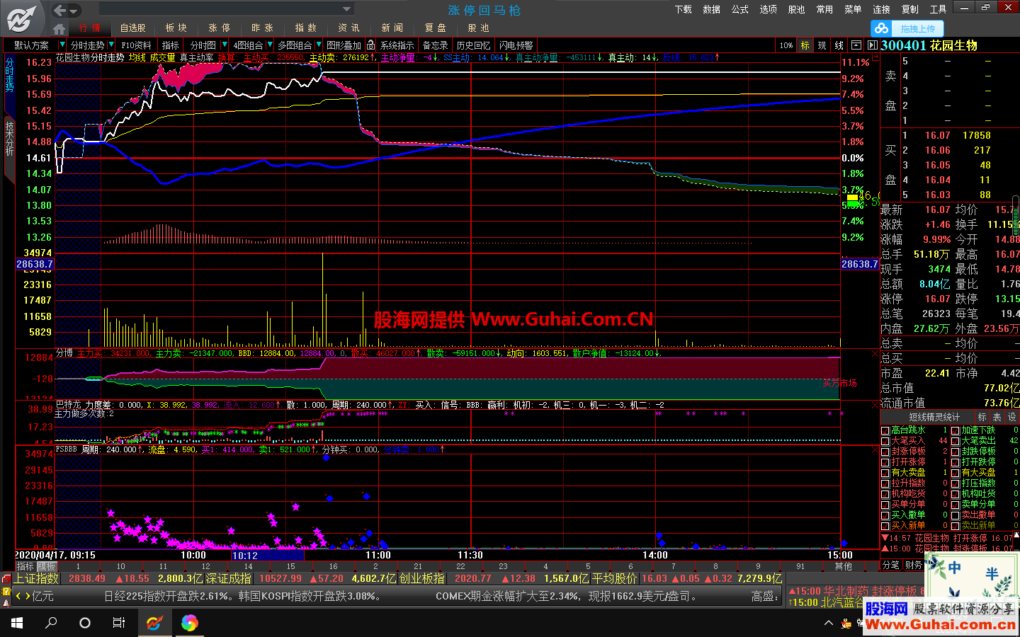The image size is (1020, 637).
Task: Expand the 4图组合 dropdown arrow
Action: [x=269, y=45]
